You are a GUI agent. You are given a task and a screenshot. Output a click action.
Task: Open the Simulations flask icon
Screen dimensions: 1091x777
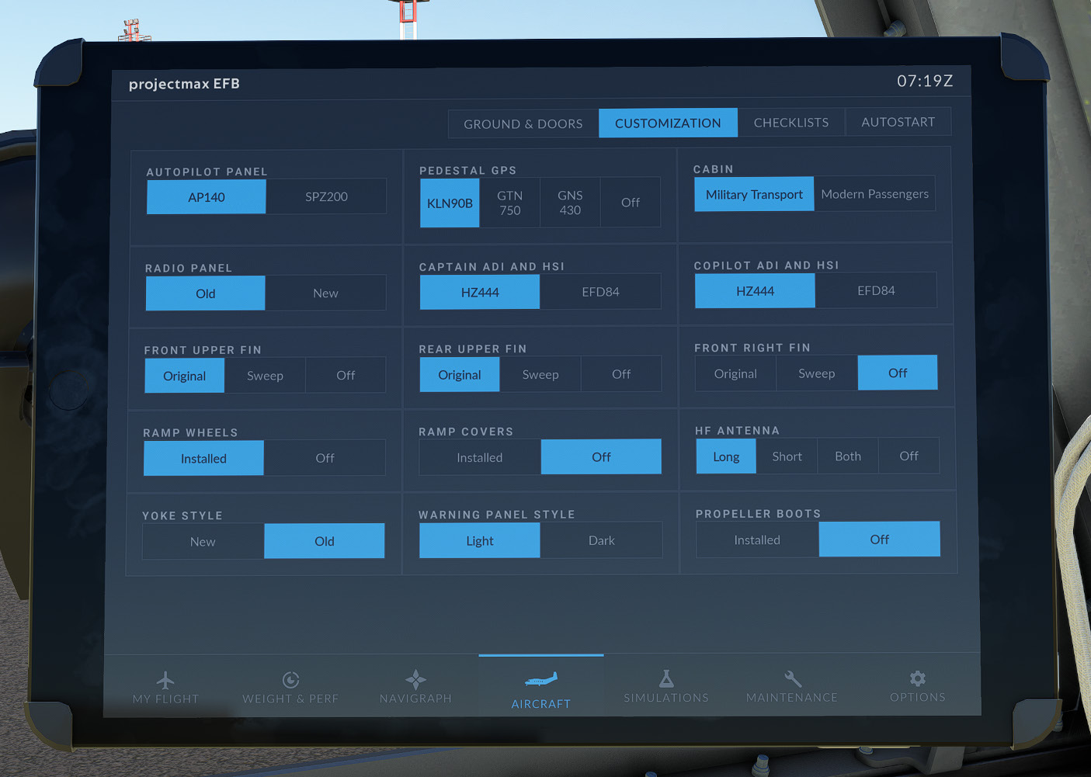point(666,678)
